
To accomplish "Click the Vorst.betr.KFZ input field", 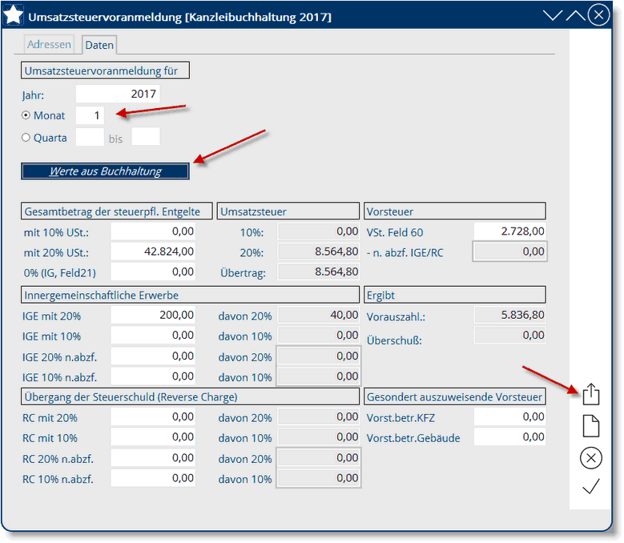I will point(509,417).
